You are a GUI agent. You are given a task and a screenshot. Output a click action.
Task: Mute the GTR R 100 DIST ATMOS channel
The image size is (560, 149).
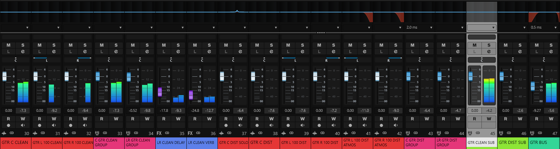(381, 45)
